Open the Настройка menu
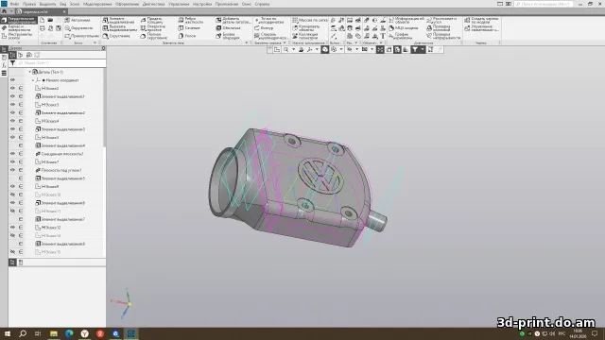Viewport: 605px width, 340px height. click(x=202, y=4)
